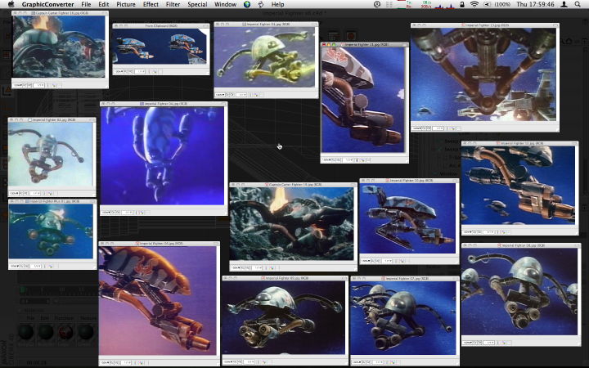This screenshot has height=368, width=589.
Task: Open zoom dropdown in orange ship image window
Action: click(x=105, y=362)
